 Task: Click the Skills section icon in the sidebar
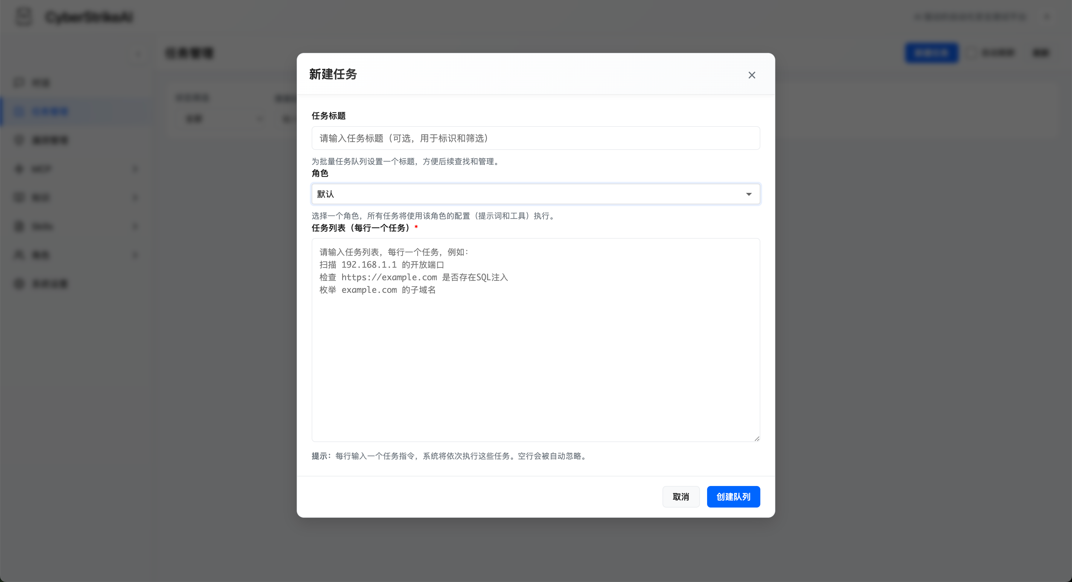coord(19,226)
